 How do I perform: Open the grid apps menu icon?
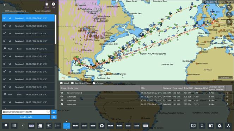pos(14,126)
